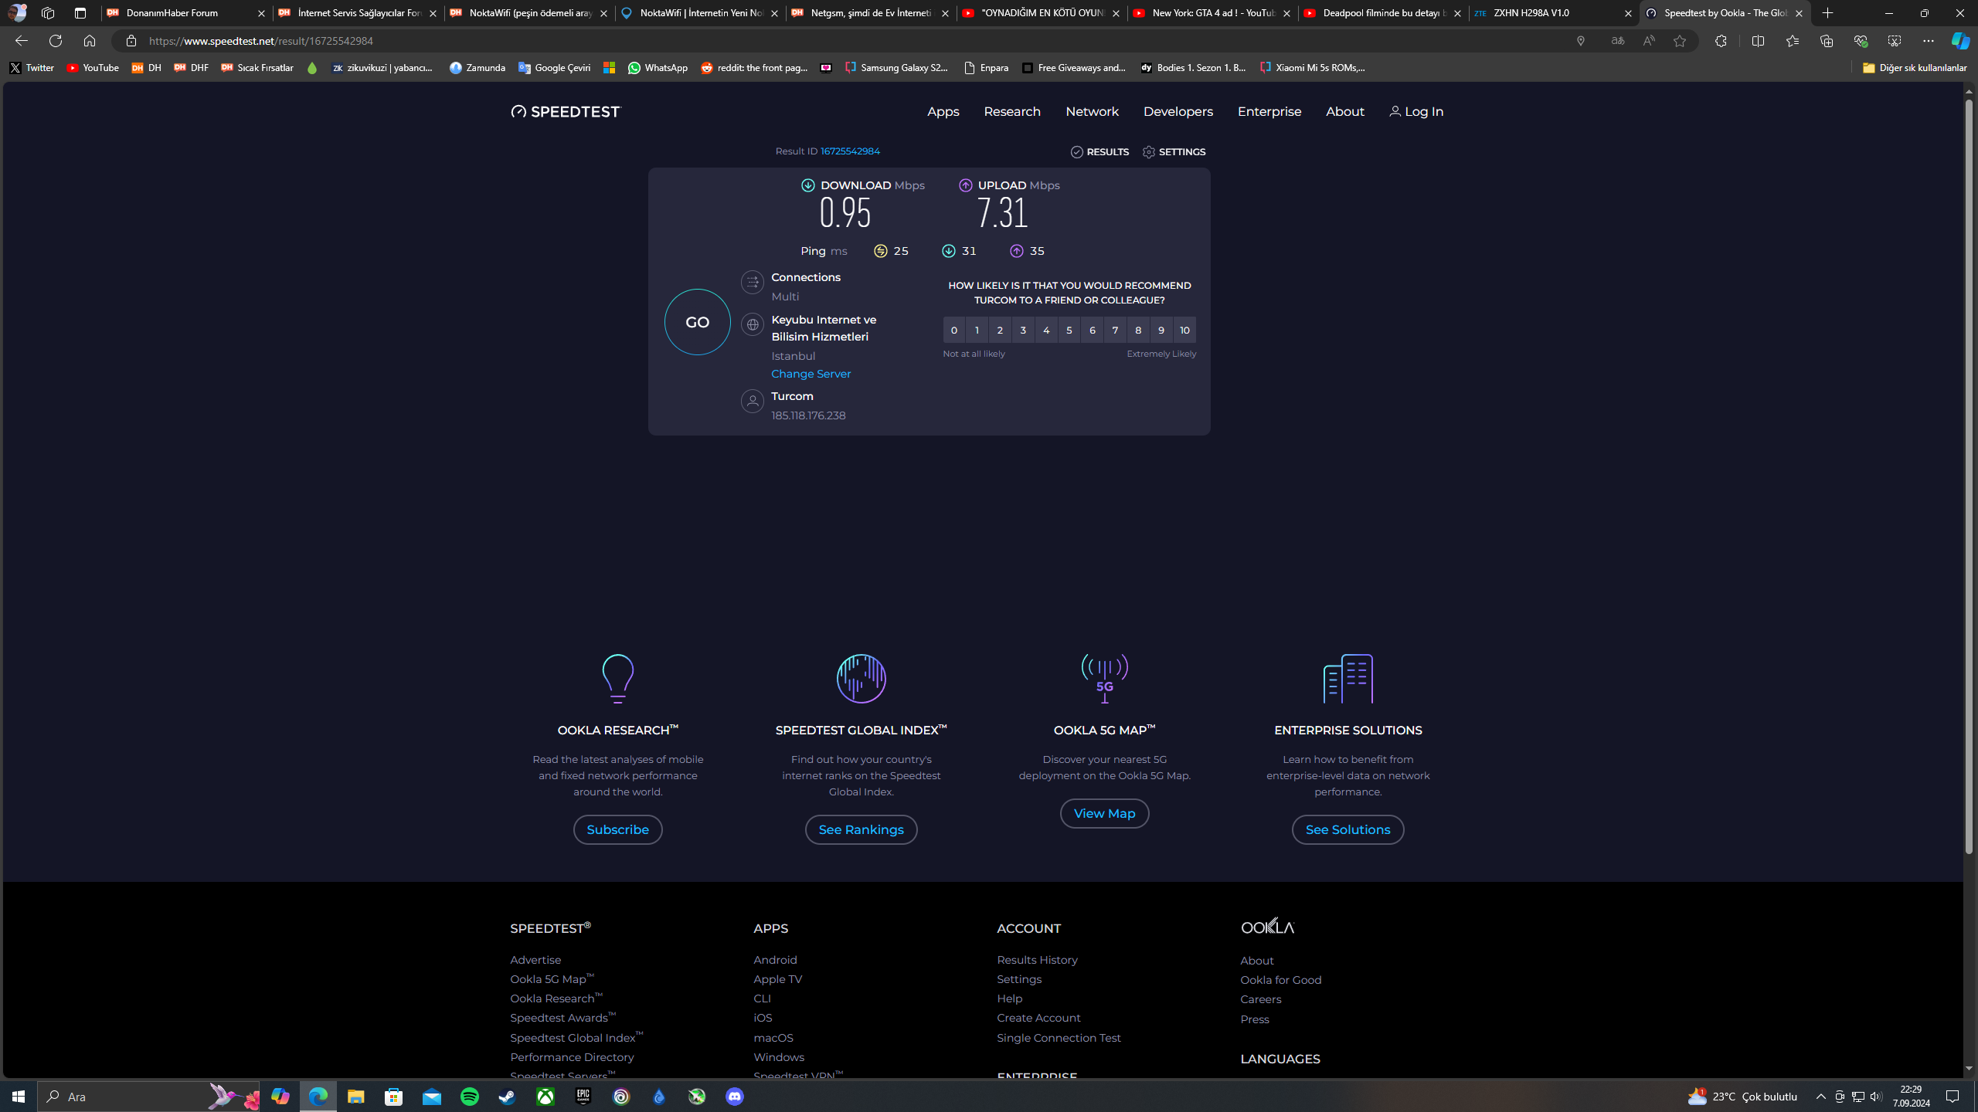
Task: Click the Ookla Research lightbulb icon
Action: click(x=617, y=679)
